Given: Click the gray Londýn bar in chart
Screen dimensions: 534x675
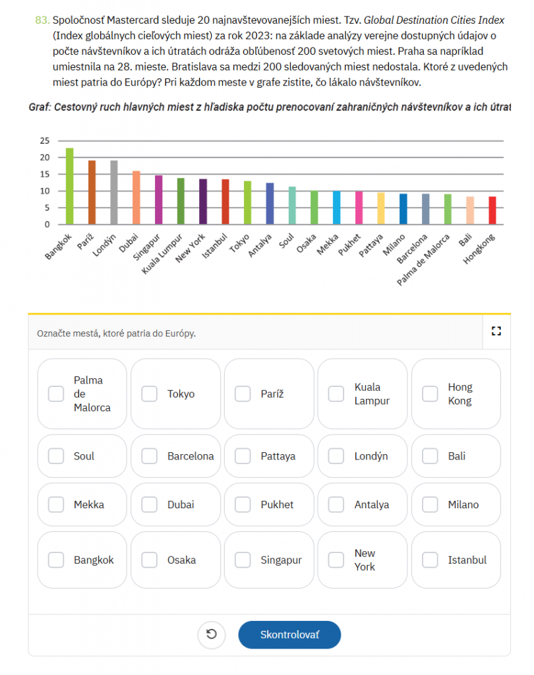Looking at the screenshot, I should (113, 192).
